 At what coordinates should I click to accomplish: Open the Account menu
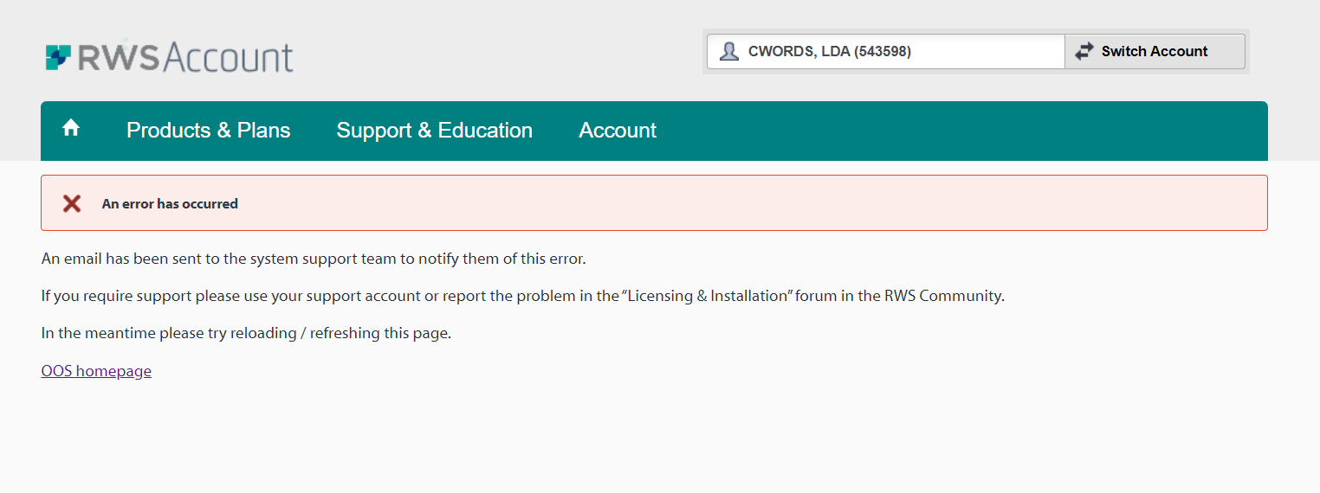[x=618, y=131]
